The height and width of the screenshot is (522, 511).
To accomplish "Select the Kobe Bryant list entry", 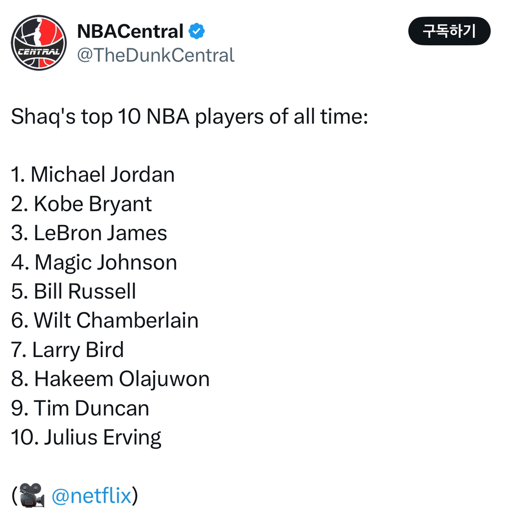I will click(x=82, y=204).
